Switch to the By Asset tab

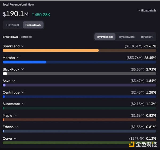click(x=147, y=37)
